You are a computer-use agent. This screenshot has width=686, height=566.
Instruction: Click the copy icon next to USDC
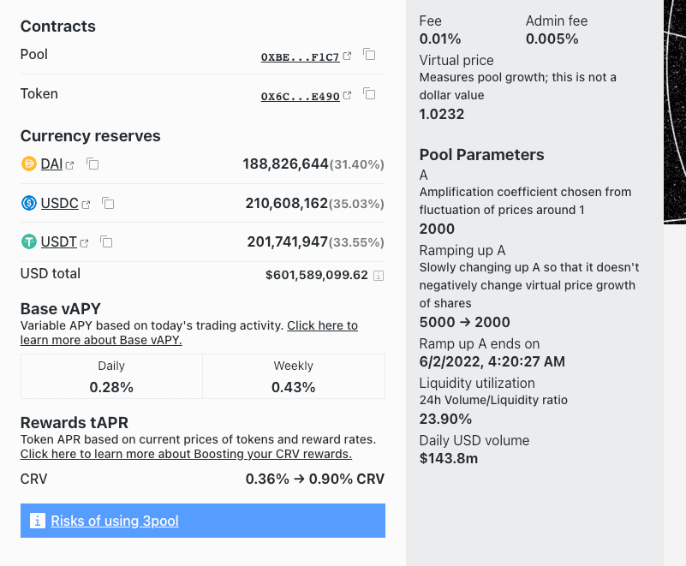pyautogui.click(x=108, y=203)
